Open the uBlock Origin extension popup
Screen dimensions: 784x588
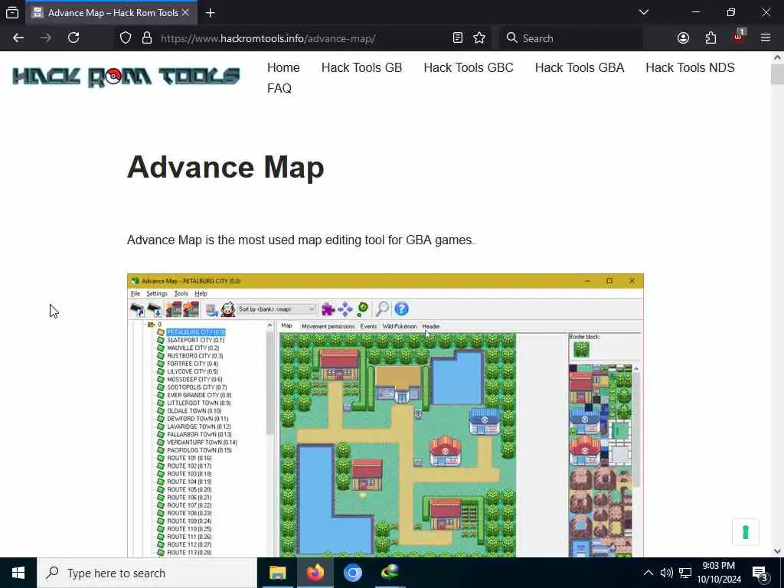coord(739,37)
